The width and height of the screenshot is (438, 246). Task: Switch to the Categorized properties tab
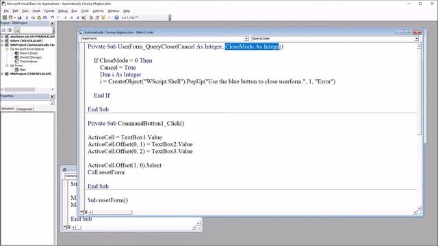[x=25, y=109]
